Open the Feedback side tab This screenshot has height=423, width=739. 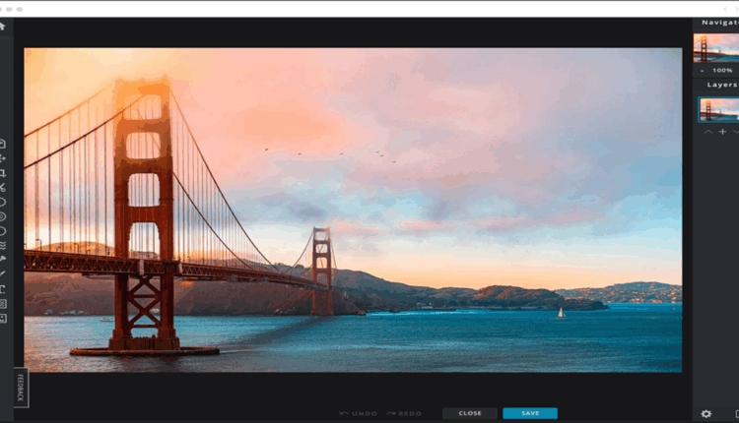point(20,387)
